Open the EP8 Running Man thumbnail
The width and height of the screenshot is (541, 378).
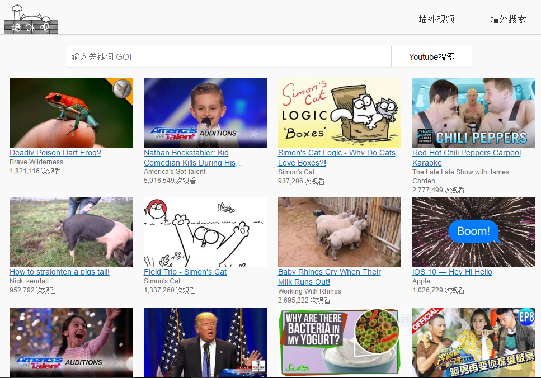tap(474, 342)
